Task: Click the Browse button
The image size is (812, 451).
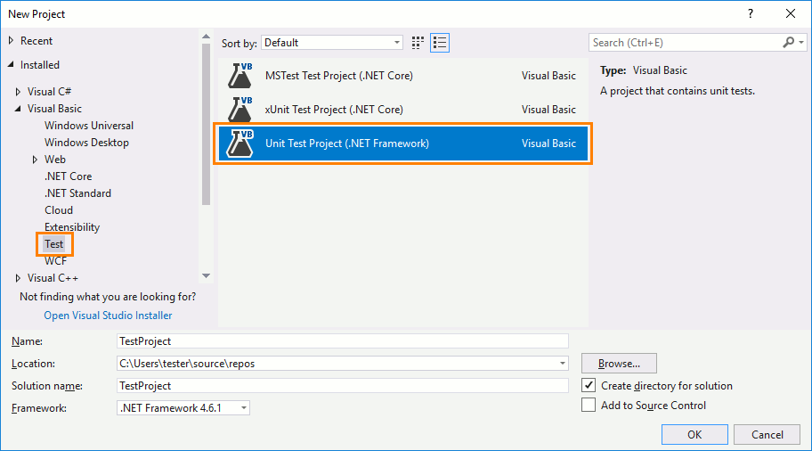Action: point(619,364)
